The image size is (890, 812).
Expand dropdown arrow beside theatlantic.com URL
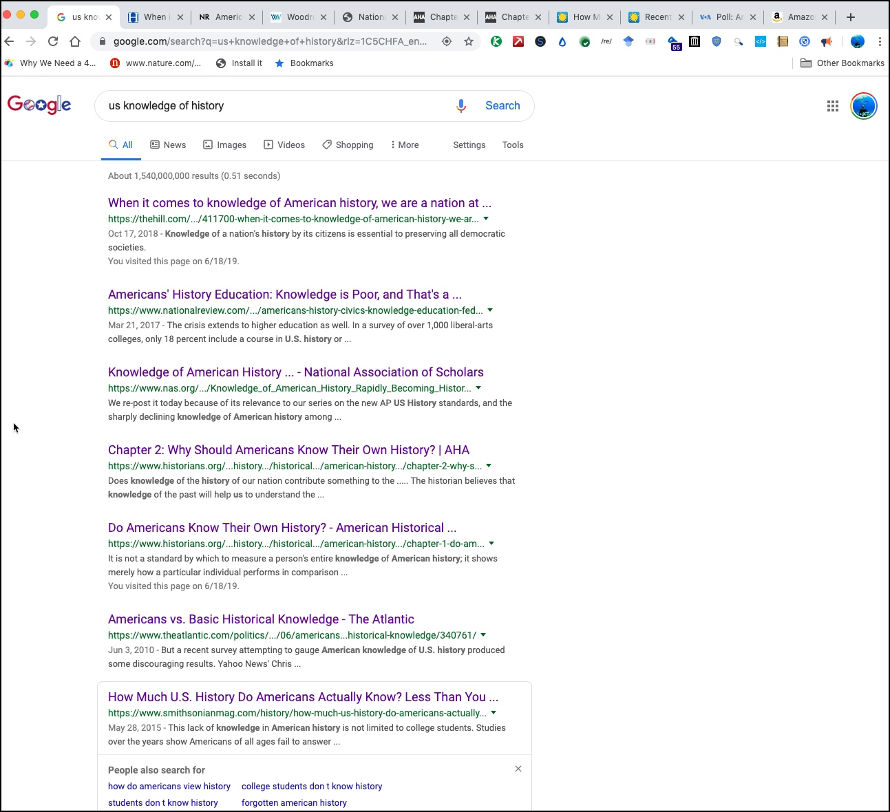tap(483, 635)
